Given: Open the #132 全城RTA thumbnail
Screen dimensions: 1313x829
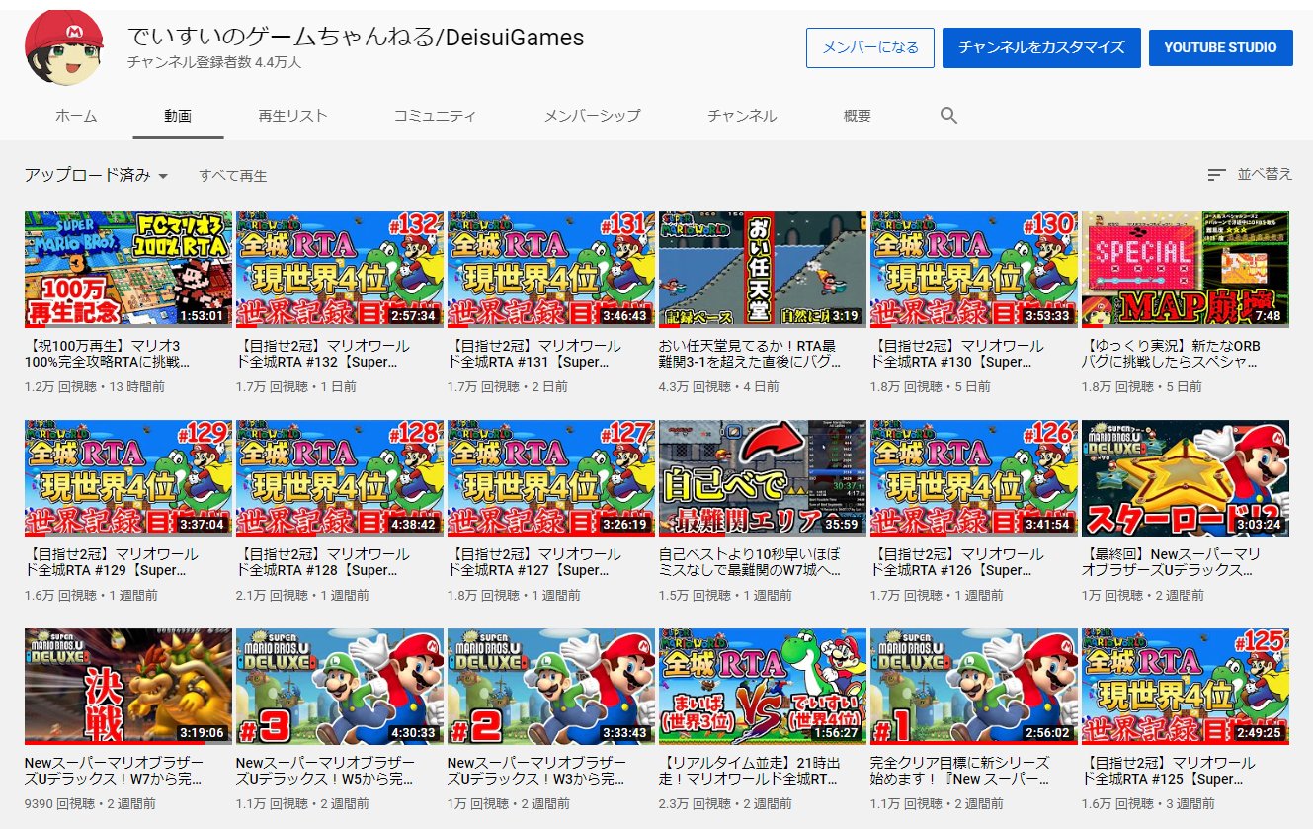Looking at the screenshot, I should pos(340,269).
